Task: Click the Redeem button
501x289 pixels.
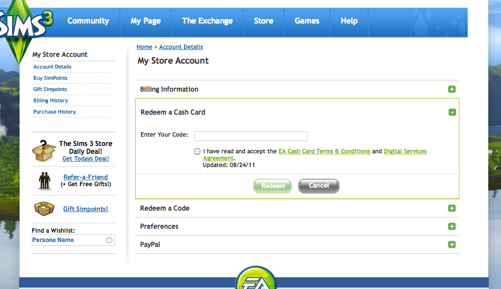Action: point(273,186)
